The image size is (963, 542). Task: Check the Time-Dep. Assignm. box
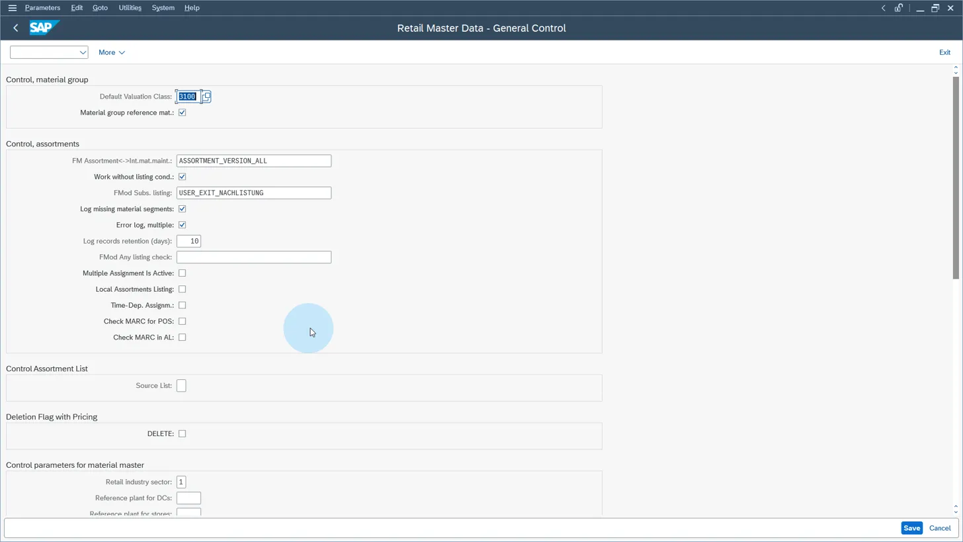point(182,305)
